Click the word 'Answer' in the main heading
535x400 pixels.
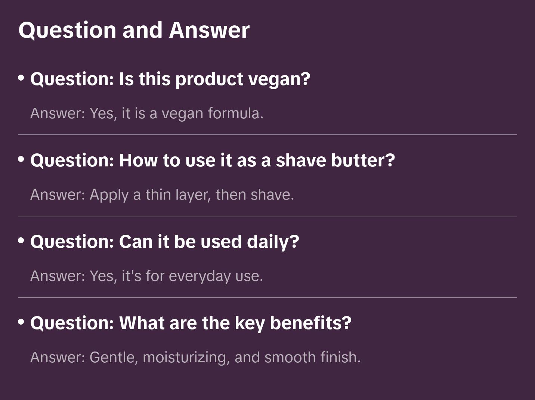pos(209,30)
